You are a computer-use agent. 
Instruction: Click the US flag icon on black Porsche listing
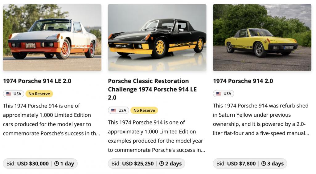tap(113, 110)
